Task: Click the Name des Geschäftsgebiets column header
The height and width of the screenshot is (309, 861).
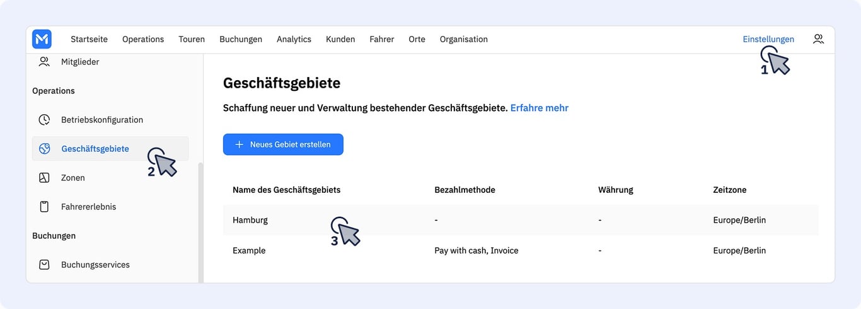Action: [287, 190]
